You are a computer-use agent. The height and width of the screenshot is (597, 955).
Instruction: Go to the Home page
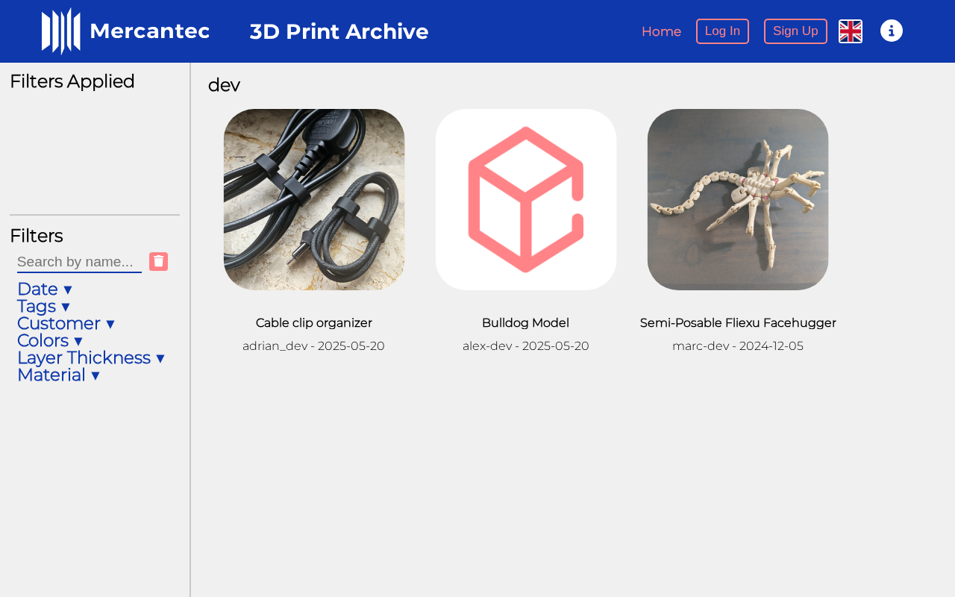tap(661, 31)
